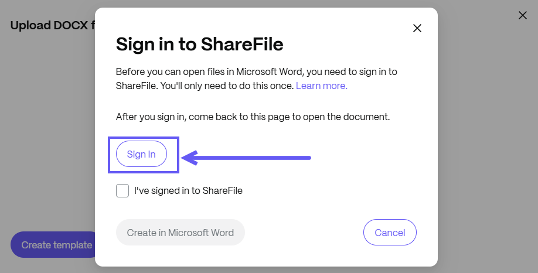Click the "After you sign in" instruction text
The image size is (538, 273).
click(x=253, y=117)
